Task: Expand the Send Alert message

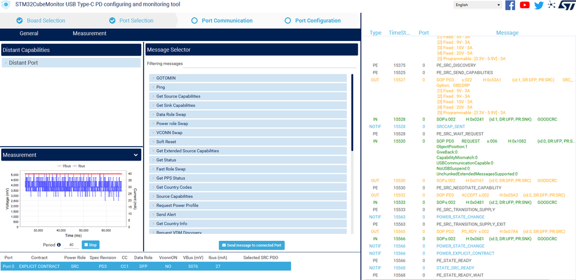Action: [x=248, y=215]
